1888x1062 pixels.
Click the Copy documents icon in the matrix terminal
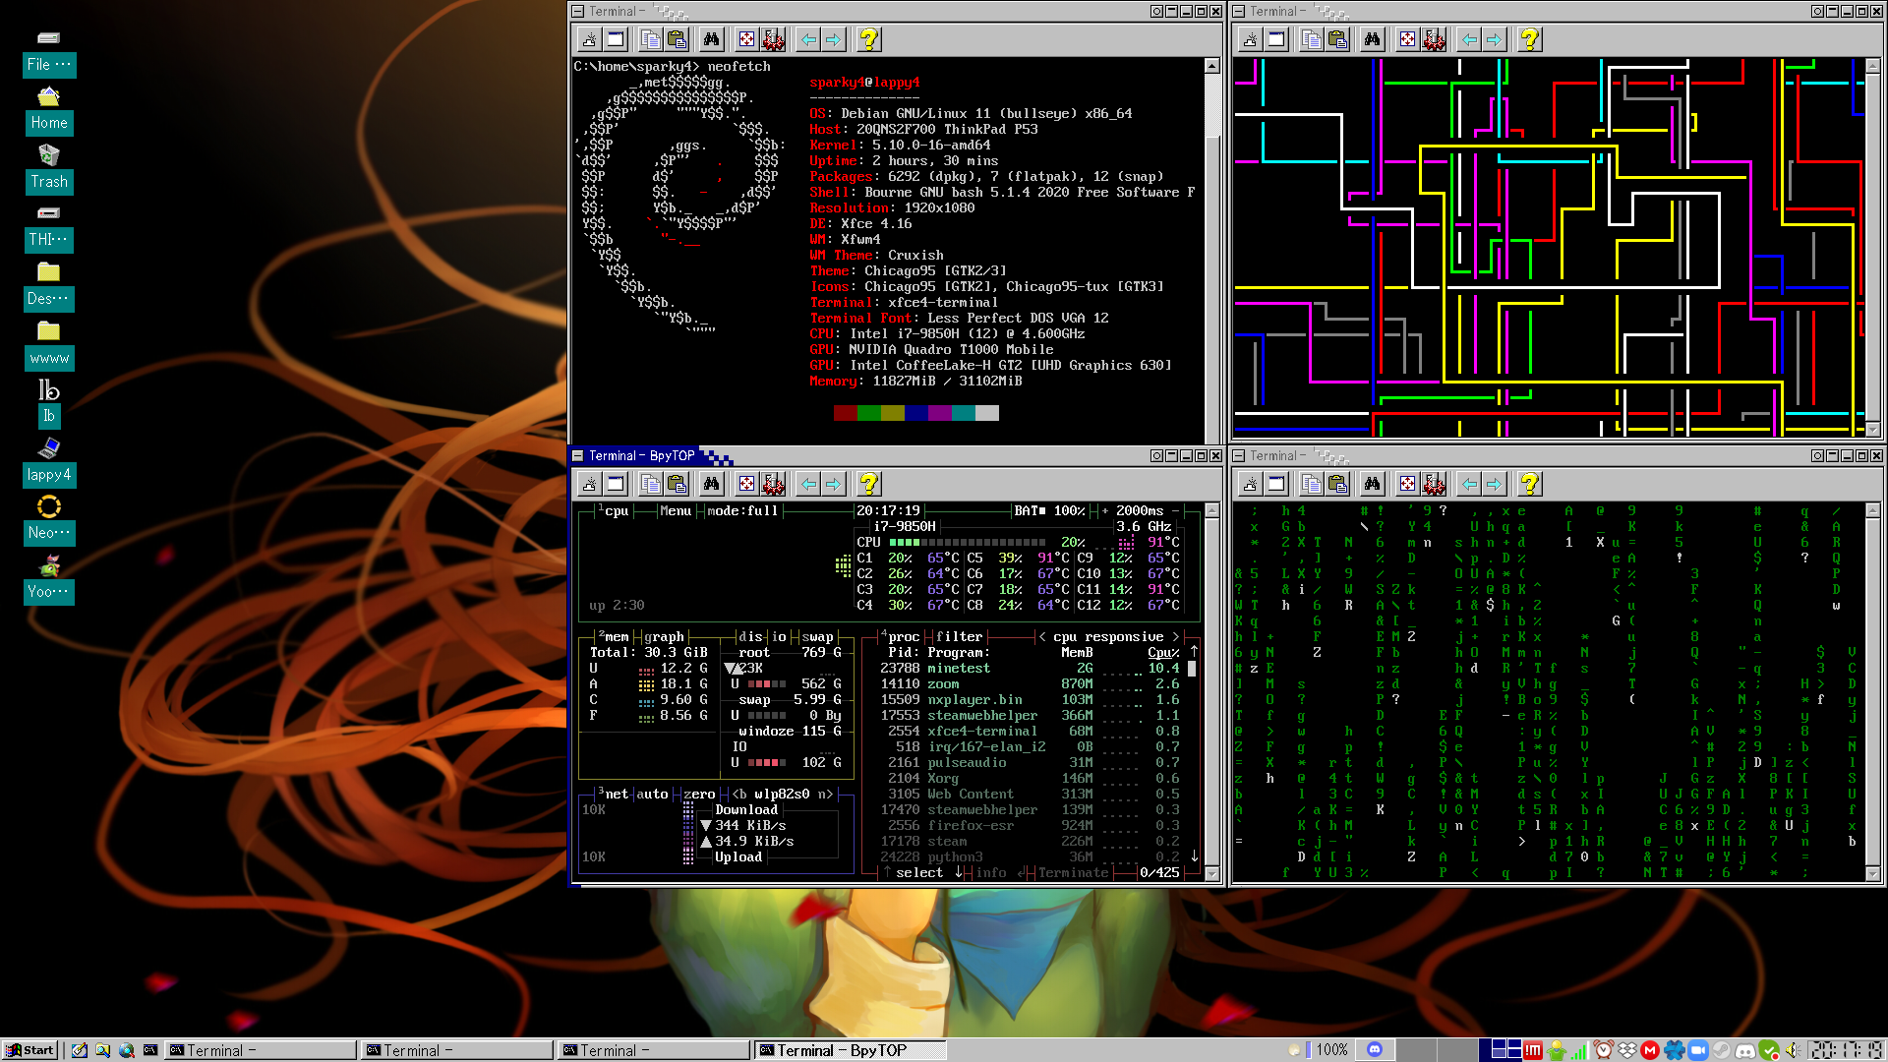[x=1311, y=484]
